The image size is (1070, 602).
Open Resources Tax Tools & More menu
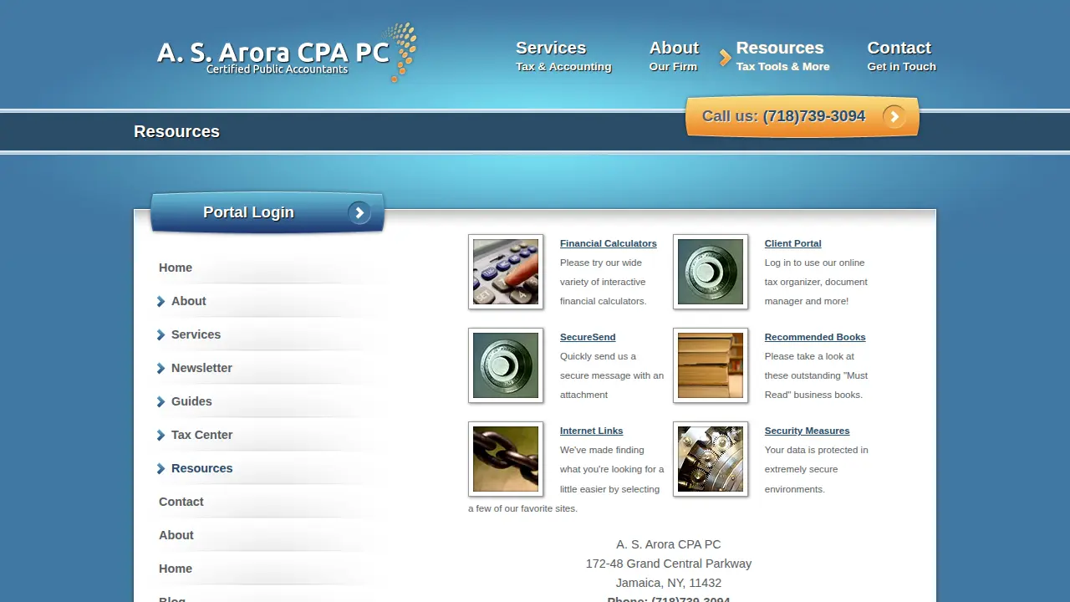[782, 56]
